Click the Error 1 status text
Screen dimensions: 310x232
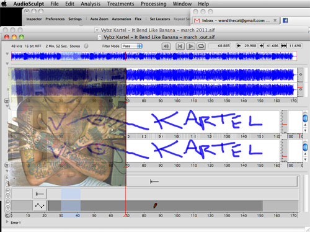15,223
